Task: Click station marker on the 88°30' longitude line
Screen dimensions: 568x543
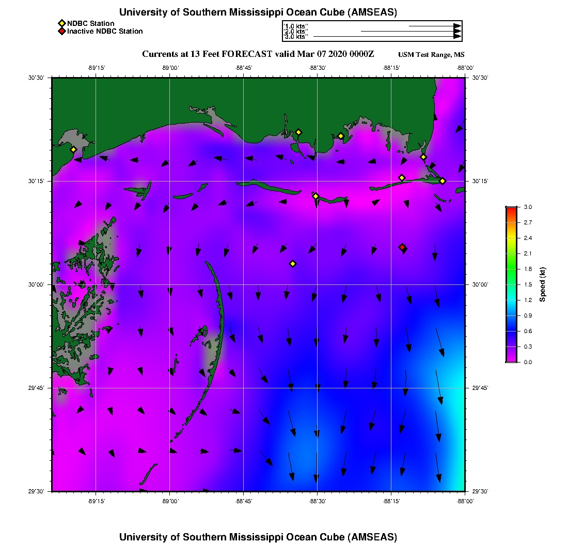Action: [x=316, y=196]
